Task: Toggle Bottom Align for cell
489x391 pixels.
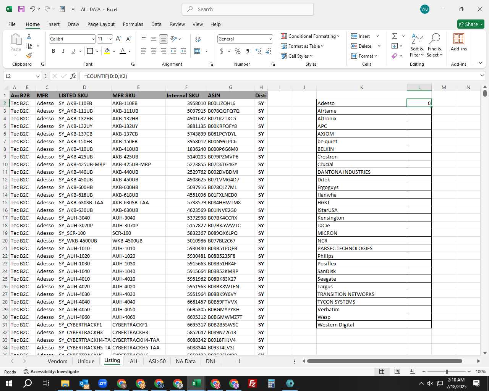Action: point(164,39)
